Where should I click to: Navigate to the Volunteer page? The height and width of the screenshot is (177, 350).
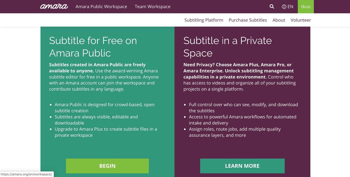click(301, 20)
